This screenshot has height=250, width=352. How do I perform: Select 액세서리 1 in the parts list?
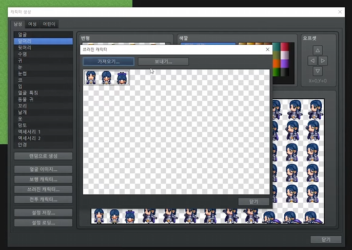coord(43,132)
